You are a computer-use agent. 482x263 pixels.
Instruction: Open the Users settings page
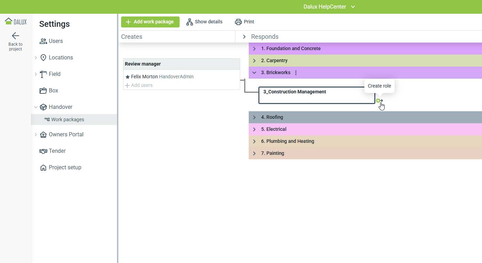[56, 41]
